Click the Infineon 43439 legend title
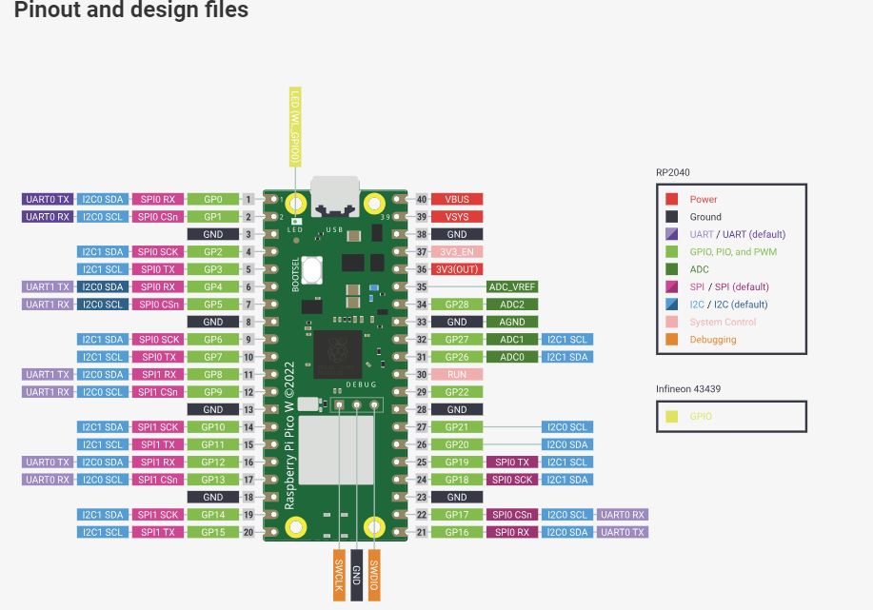 688,389
